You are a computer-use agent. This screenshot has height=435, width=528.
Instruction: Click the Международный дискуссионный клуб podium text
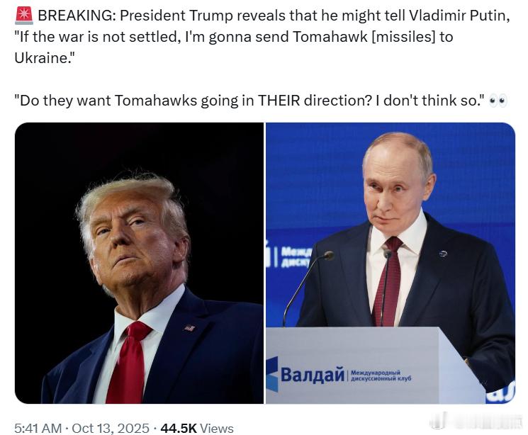[x=381, y=375]
